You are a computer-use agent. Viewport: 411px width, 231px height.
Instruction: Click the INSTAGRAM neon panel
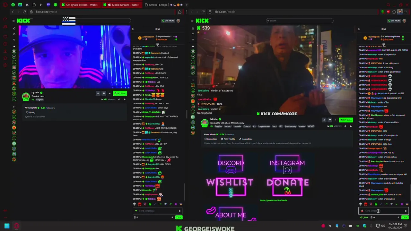287,165
